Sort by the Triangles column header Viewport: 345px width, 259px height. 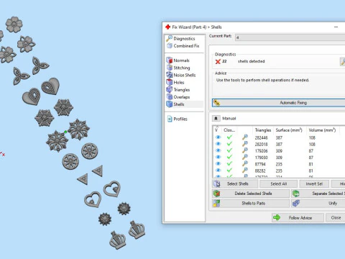(263, 130)
